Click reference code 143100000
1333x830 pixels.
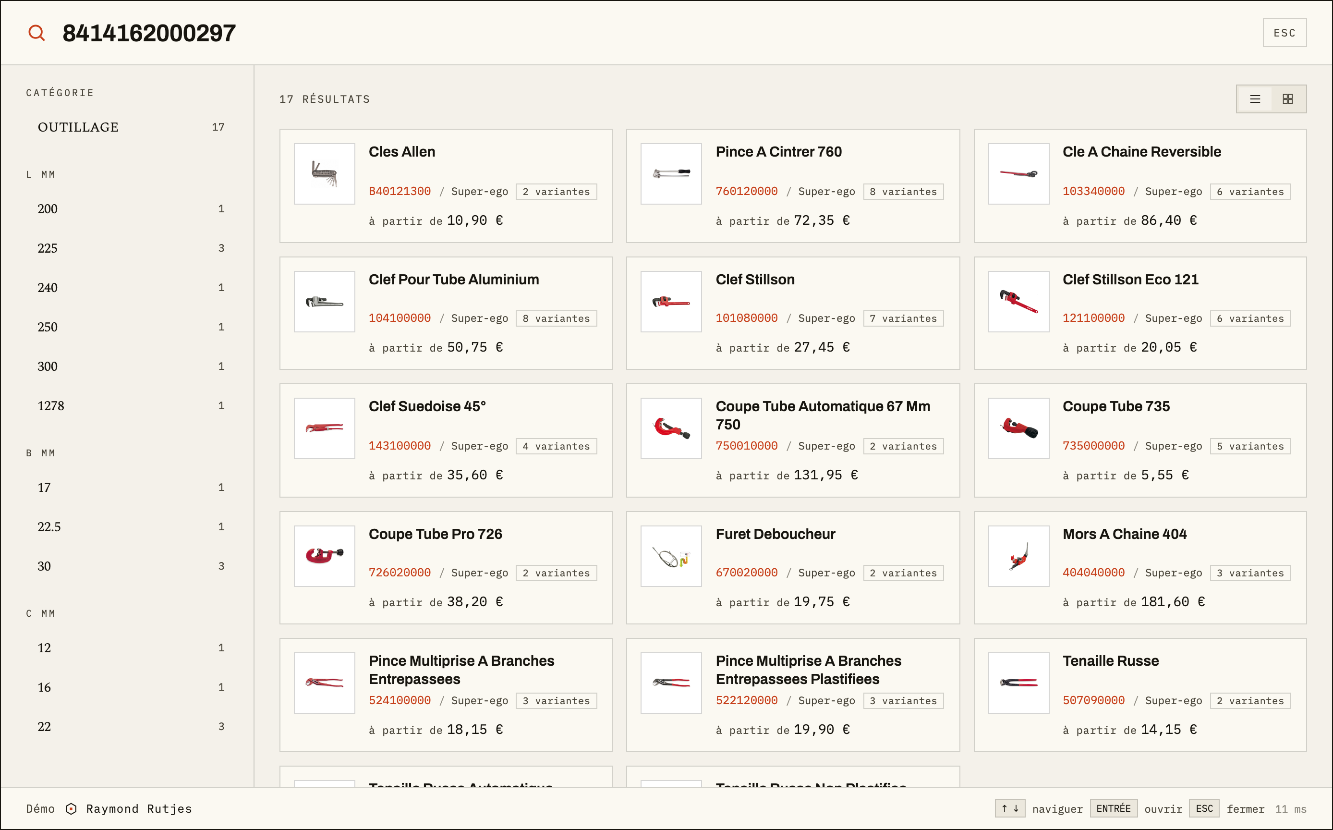tap(400, 446)
